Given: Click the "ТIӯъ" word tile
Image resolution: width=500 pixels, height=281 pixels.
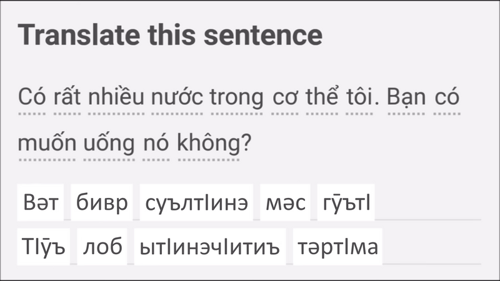Looking at the screenshot, I should pyautogui.click(x=43, y=247).
